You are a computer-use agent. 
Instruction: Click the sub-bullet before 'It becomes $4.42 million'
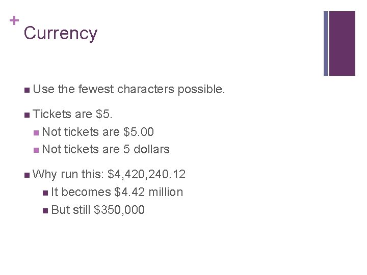(46, 193)
